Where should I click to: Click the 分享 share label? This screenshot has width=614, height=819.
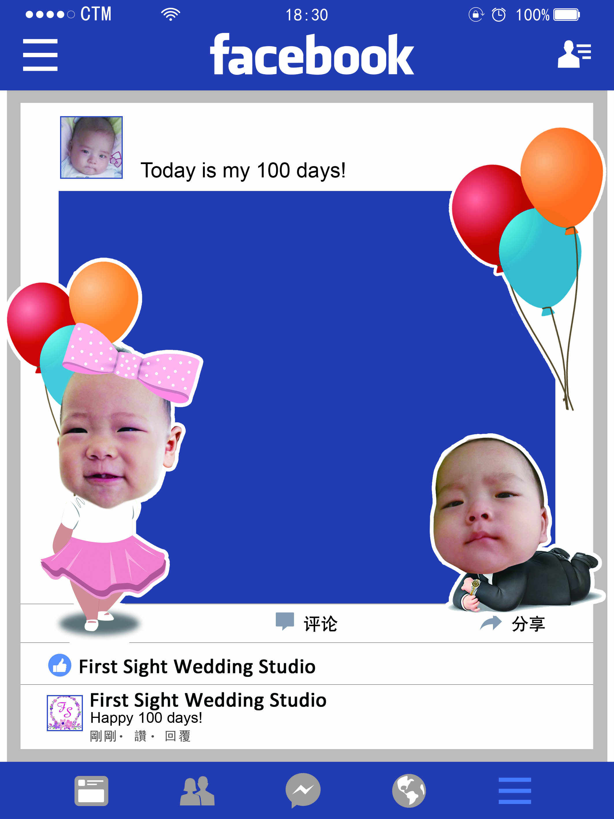click(528, 624)
